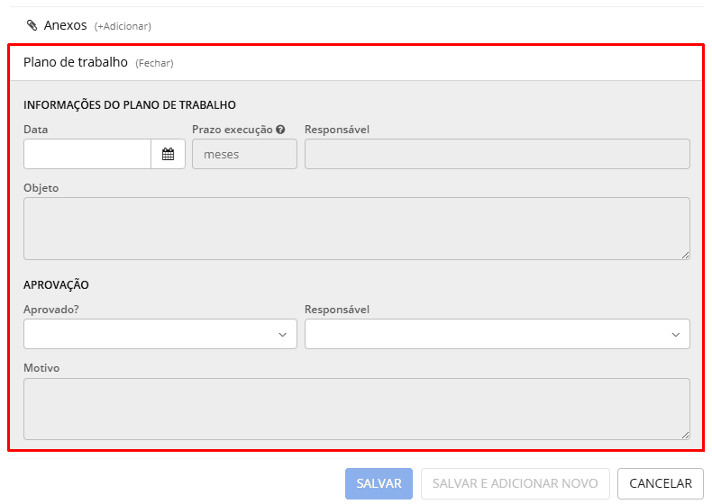Click inside the Motivo text area
Image resolution: width=712 pixels, height=504 pixels.
tap(356, 409)
